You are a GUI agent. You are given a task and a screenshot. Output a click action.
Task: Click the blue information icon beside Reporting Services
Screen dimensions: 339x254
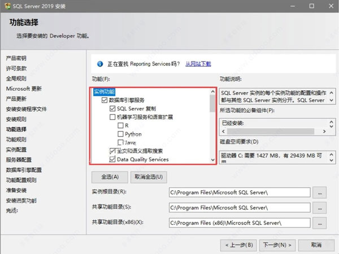pyautogui.click(x=100, y=64)
